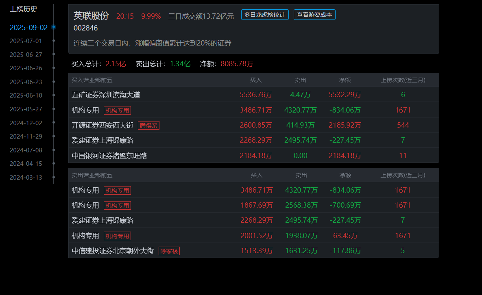
Task: Click 机构专用 tag in buy top five
Action: 117,111
